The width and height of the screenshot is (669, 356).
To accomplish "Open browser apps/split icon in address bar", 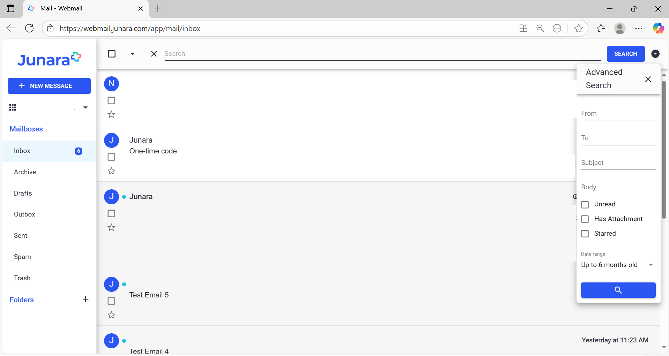I will pos(523,29).
